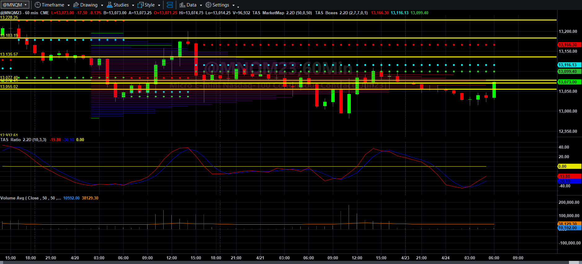Expand the @MNQM symbol dropdown
Viewport: 582px width, 264px height.
(x=25, y=5)
